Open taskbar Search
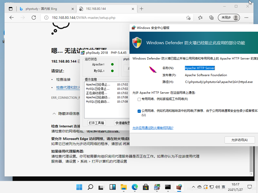The width and height of the screenshot is (258, 193). pos(90,187)
